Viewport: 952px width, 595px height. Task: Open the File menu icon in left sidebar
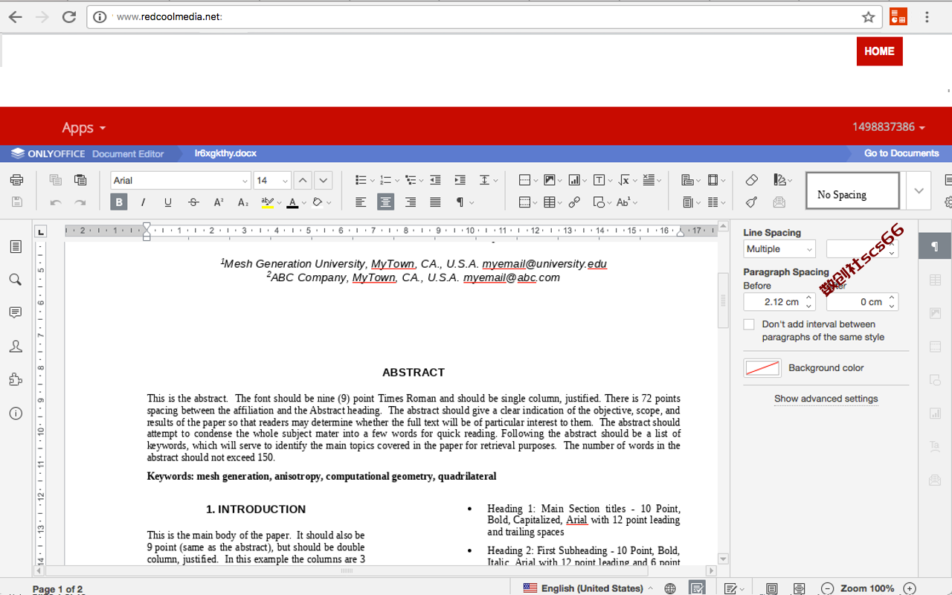(x=16, y=246)
